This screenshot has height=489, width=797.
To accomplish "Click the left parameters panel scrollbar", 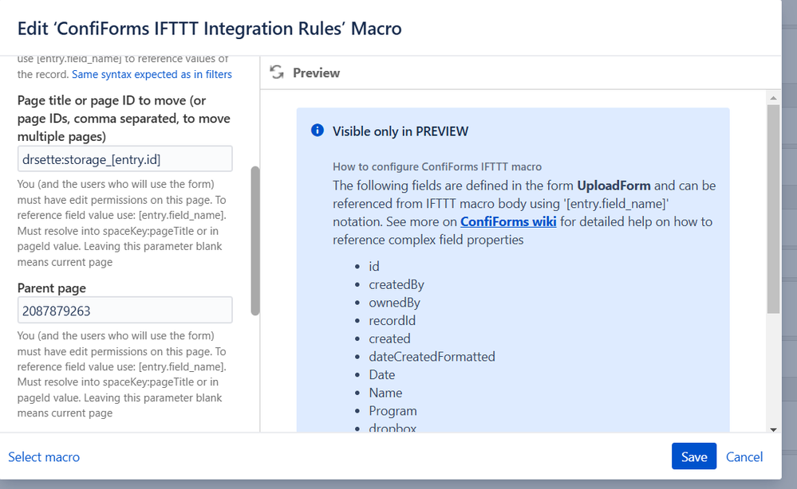I will [255, 241].
